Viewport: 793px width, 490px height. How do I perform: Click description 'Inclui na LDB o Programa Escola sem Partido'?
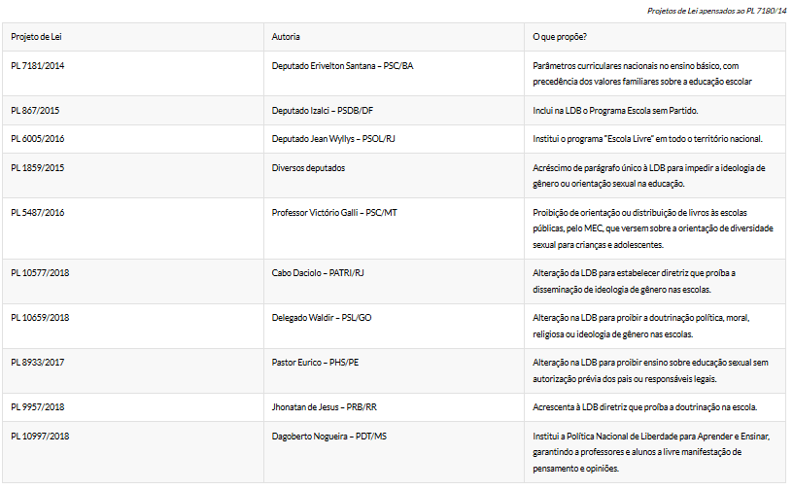click(x=615, y=111)
